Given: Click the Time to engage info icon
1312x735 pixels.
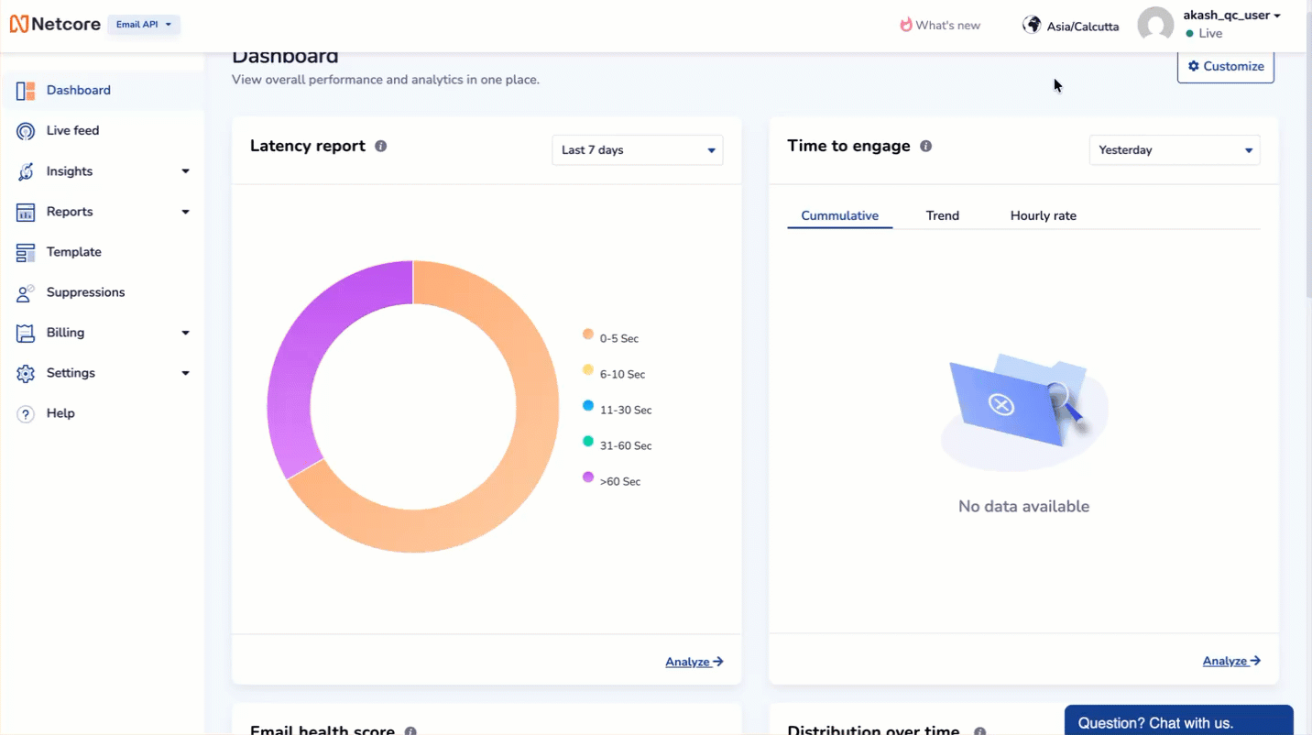Looking at the screenshot, I should [x=925, y=146].
